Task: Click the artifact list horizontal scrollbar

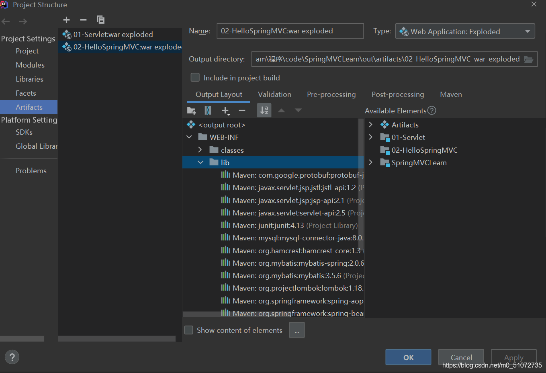Action: 117,339
